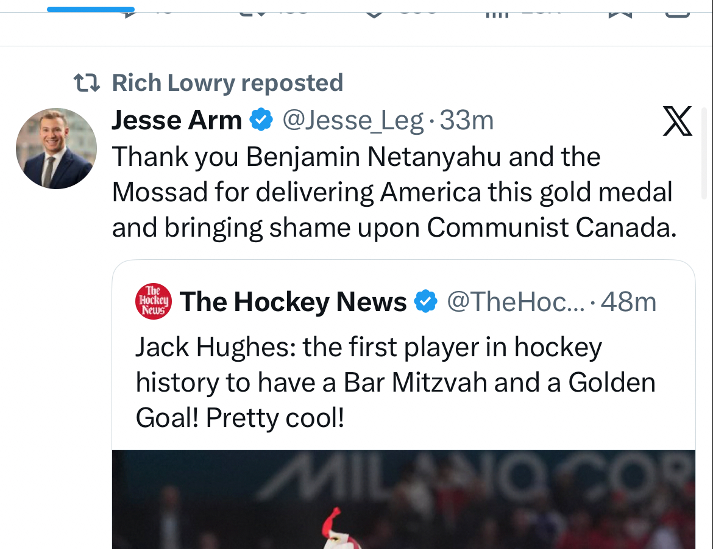Click Jesse Arm's profile photo
This screenshot has width=713, height=549.
click(x=55, y=148)
